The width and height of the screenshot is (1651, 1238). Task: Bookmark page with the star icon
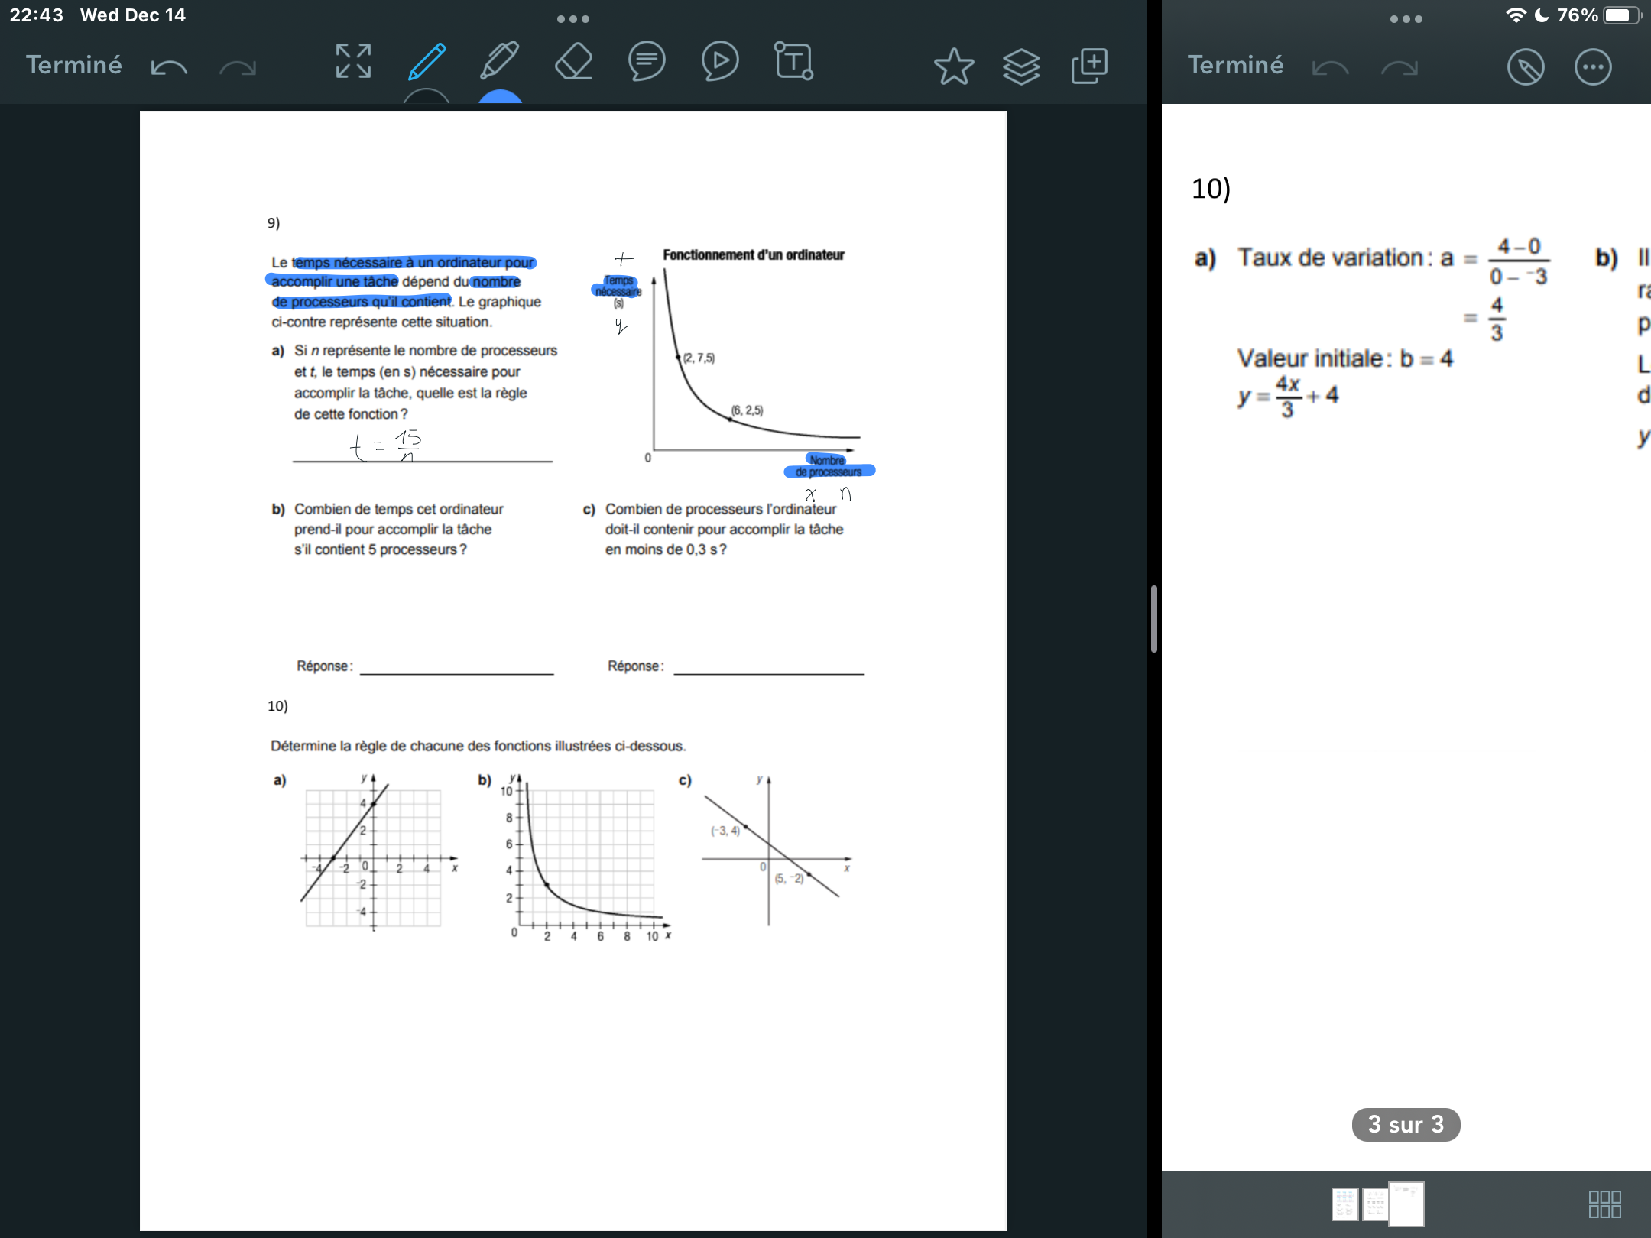[x=953, y=66]
